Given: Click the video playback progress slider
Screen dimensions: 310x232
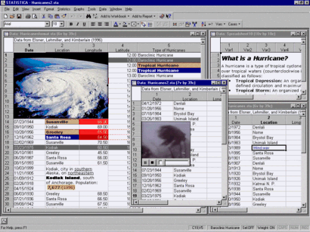Looking at the screenshot, I should tap(177, 162).
